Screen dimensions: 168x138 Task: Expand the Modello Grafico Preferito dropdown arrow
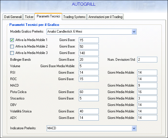134,31
